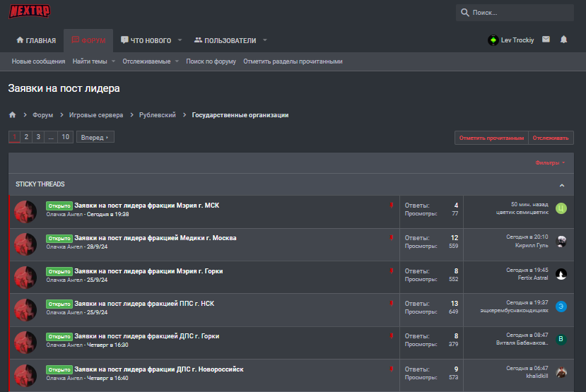Click the Fertix Astral avatar icon

coord(561,274)
